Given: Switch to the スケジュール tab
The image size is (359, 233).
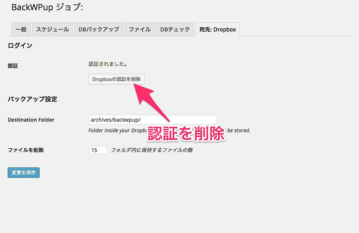Looking at the screenshot, I should click(53, 29).
